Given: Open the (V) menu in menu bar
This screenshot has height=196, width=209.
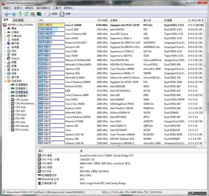Looking at the screenshot, I should [x=18, y=8].
